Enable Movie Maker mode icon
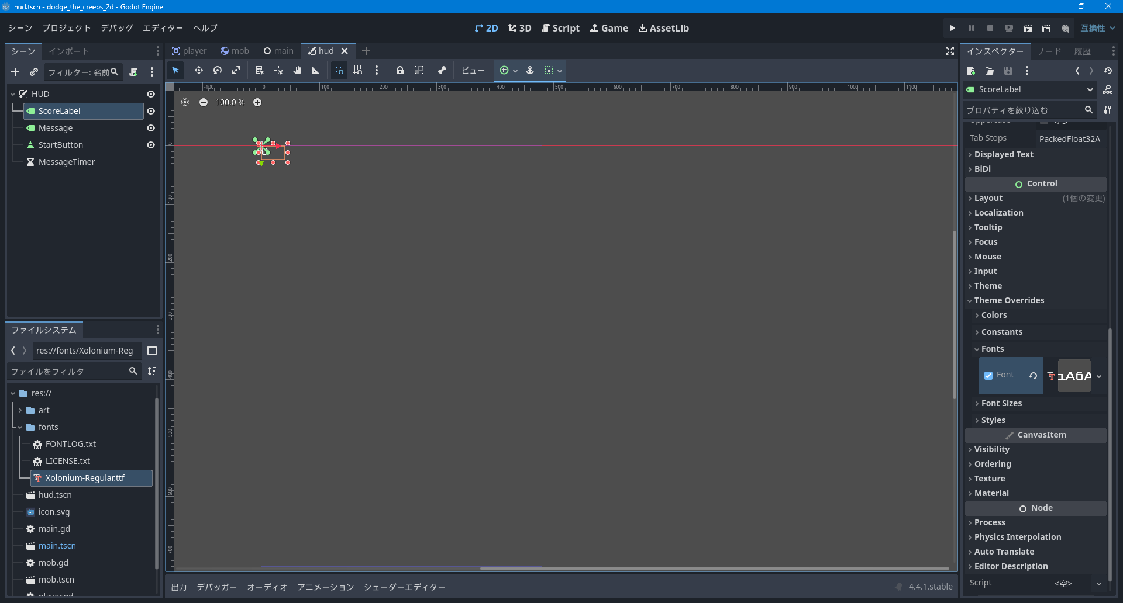The width and height of the screenshot is (1123, 603). (1065, 28)
